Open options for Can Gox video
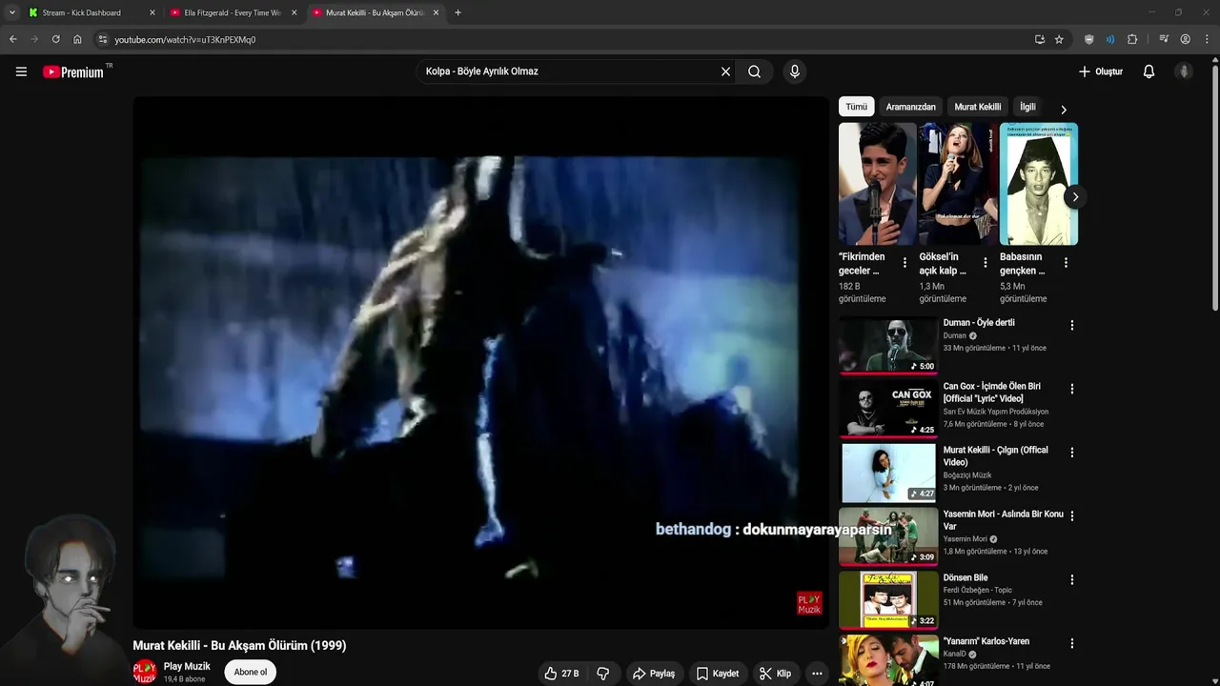This screenshot has height=686, width=1220. coord(1071,389)
